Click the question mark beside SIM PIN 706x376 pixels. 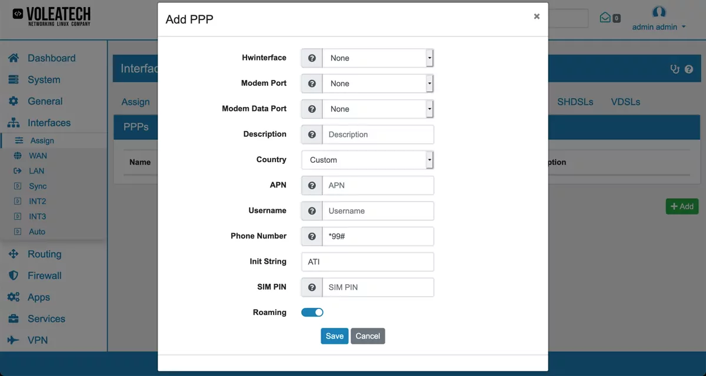tap(311, 287)
